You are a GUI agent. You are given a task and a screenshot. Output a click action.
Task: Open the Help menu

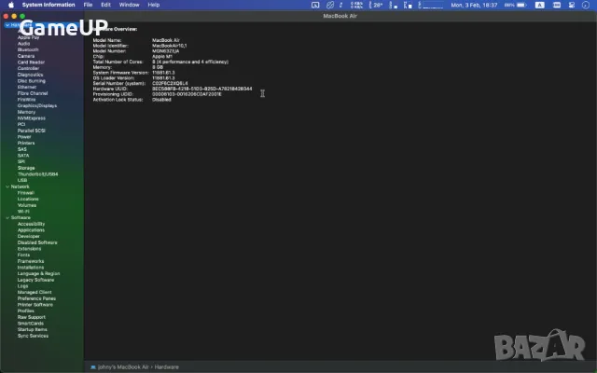point(153,5)
